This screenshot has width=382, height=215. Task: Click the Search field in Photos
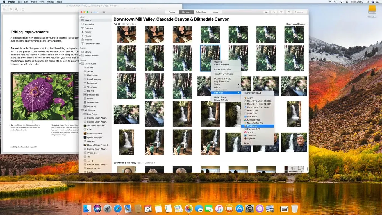tap(300, 12)
